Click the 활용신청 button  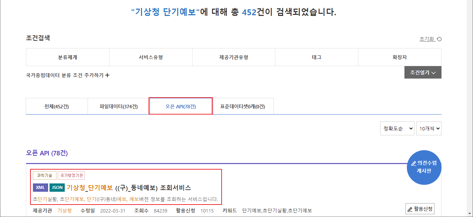pyautogui.click(x=420, y=209)
